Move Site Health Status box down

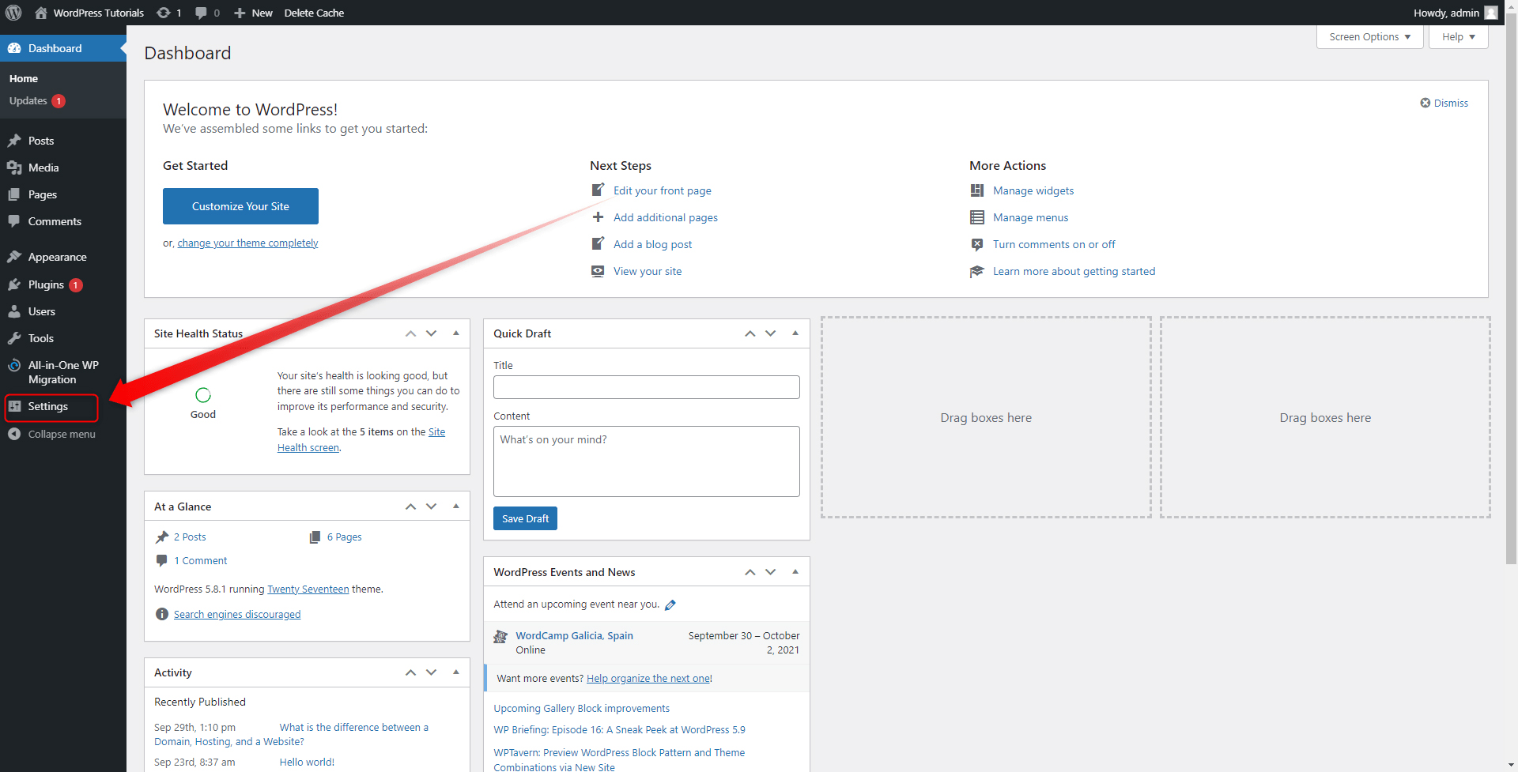431,333
